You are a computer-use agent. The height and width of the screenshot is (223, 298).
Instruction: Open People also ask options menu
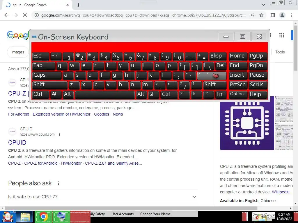click(58, 183)
